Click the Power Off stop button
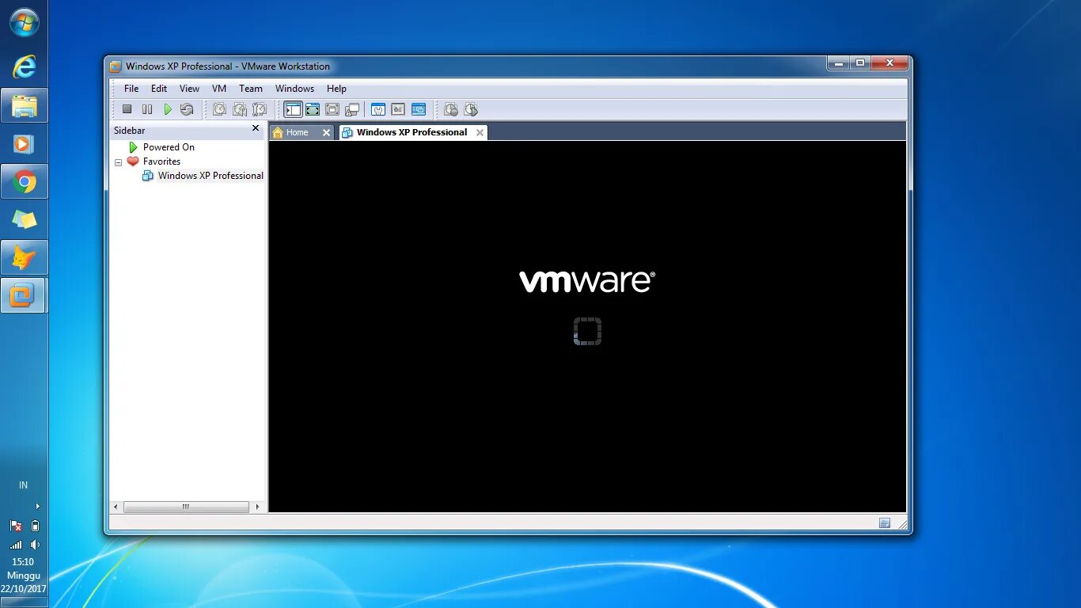This screenshot has width=1081, height=608. click(127, 109)
